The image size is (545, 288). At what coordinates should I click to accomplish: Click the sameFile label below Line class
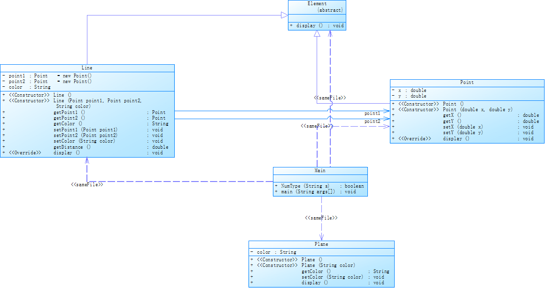(x=87, y=185)
